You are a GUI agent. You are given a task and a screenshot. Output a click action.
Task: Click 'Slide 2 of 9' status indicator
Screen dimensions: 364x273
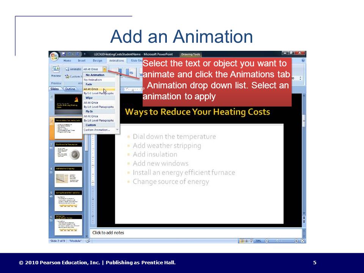(58, 241)
